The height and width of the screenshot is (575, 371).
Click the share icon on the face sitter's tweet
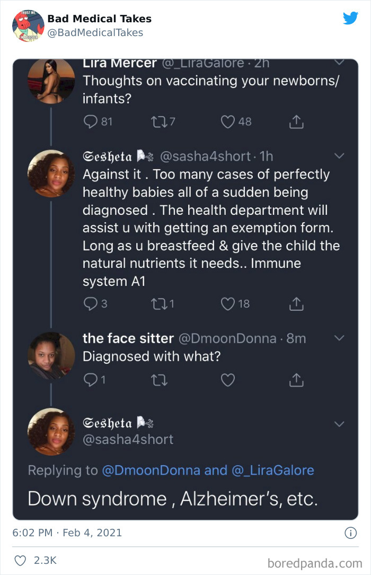point(296,380)
